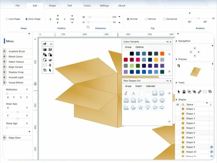The image size is (217, 163).
Task: Insert the left arrow shape
Action: tap(155, 107)
